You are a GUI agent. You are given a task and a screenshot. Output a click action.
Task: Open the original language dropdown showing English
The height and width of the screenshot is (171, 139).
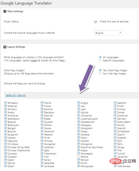click(x=108, y=33)
